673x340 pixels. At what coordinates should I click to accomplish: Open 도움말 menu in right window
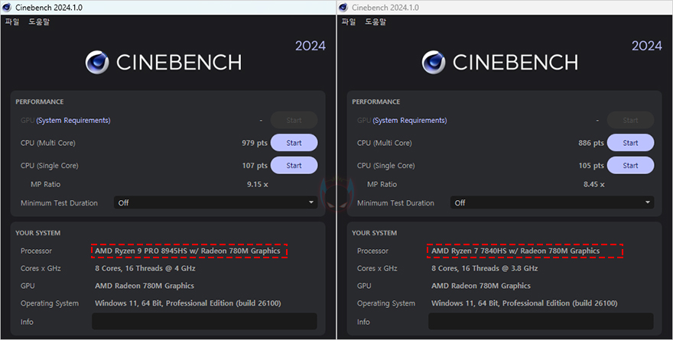[x=376, y=21]
